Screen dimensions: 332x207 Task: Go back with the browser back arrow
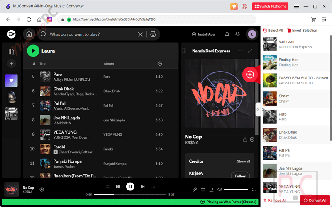(x=8, y=19)
